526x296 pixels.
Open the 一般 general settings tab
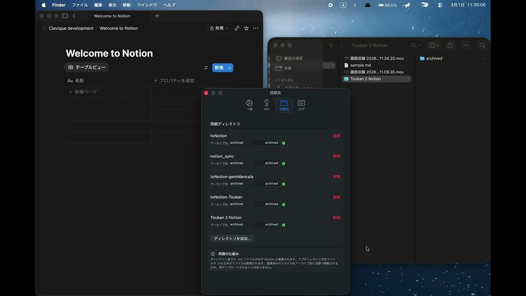(249, 105)
